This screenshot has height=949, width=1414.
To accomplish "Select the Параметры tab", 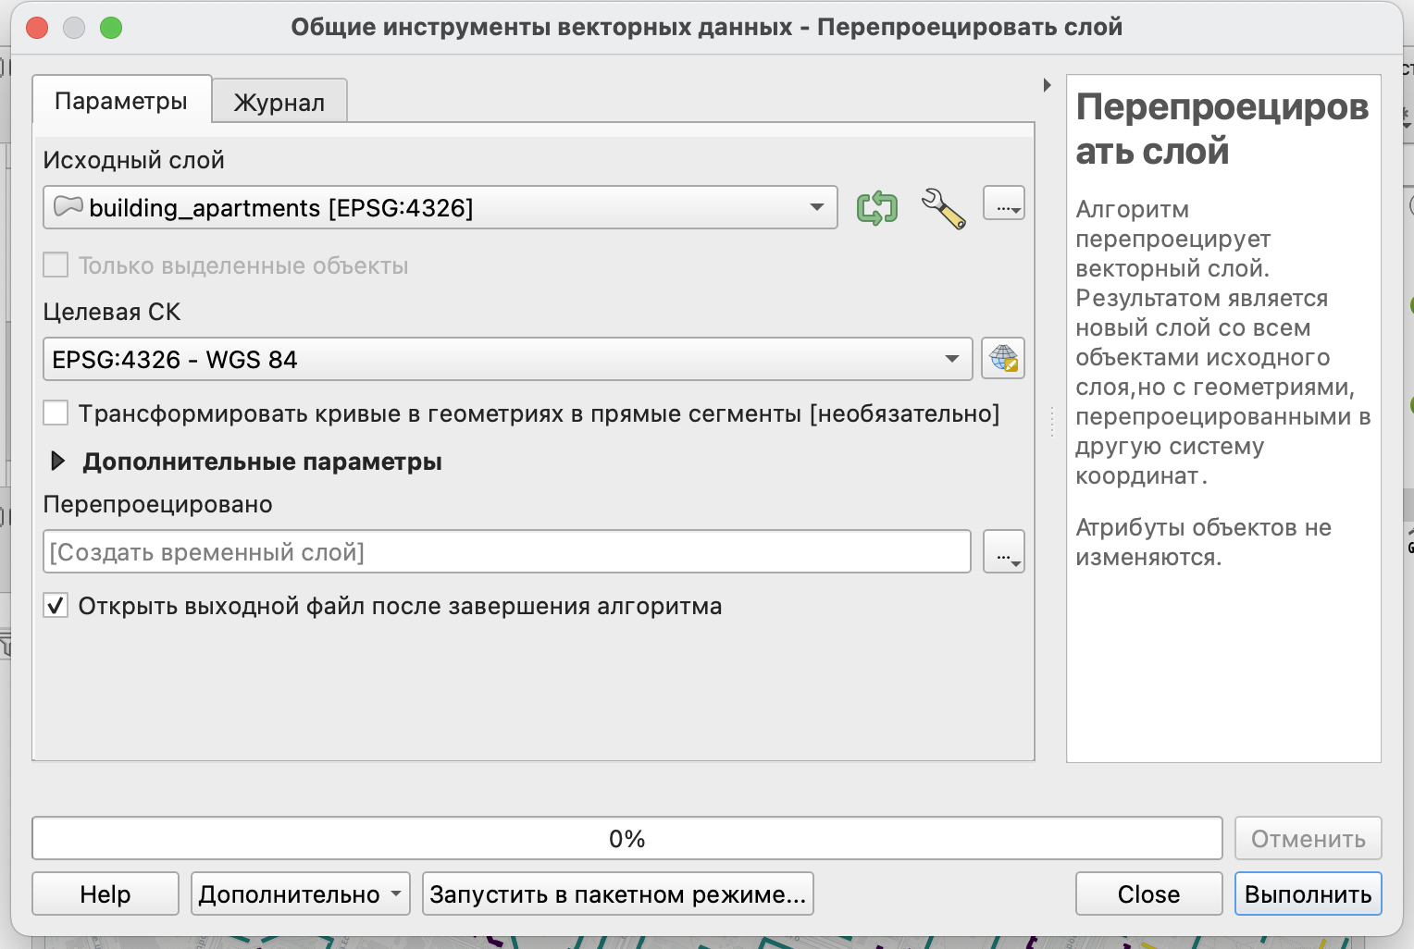I will coord(121,101).
